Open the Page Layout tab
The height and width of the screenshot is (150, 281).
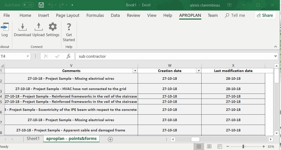pyautogui.click(x=68, y=15)
